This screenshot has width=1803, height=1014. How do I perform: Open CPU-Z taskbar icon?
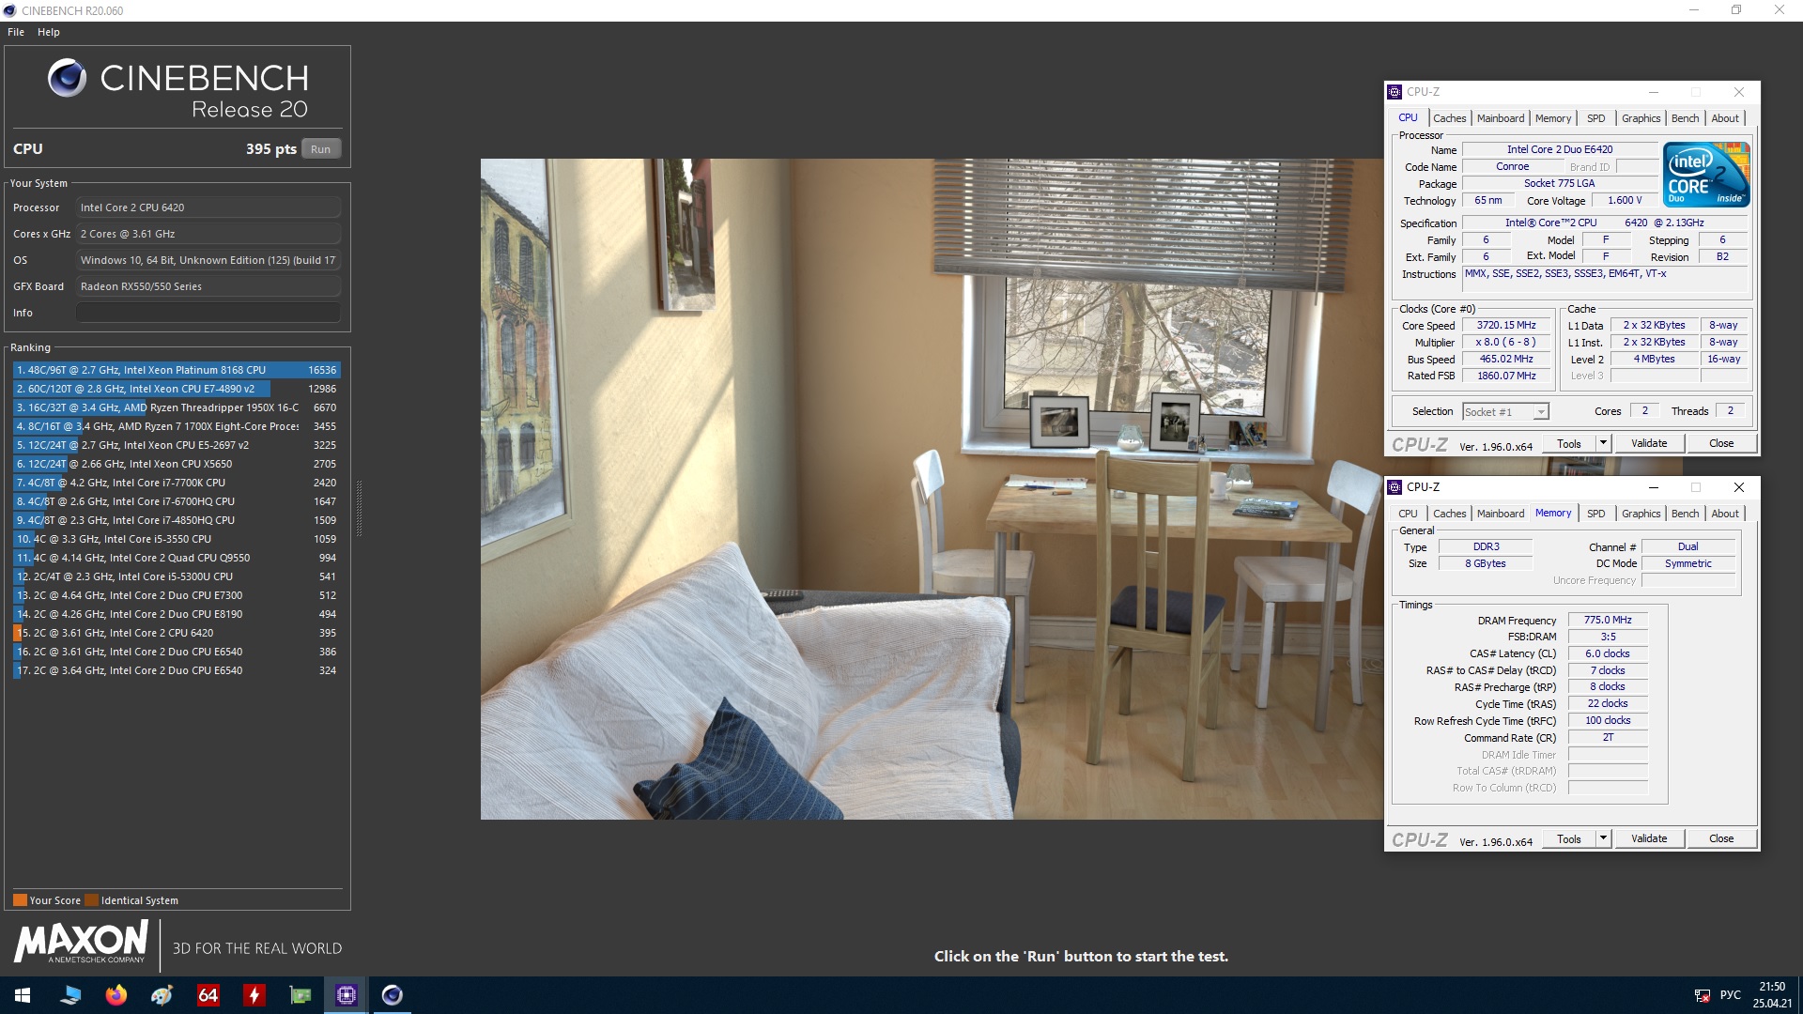click(346, 995)
